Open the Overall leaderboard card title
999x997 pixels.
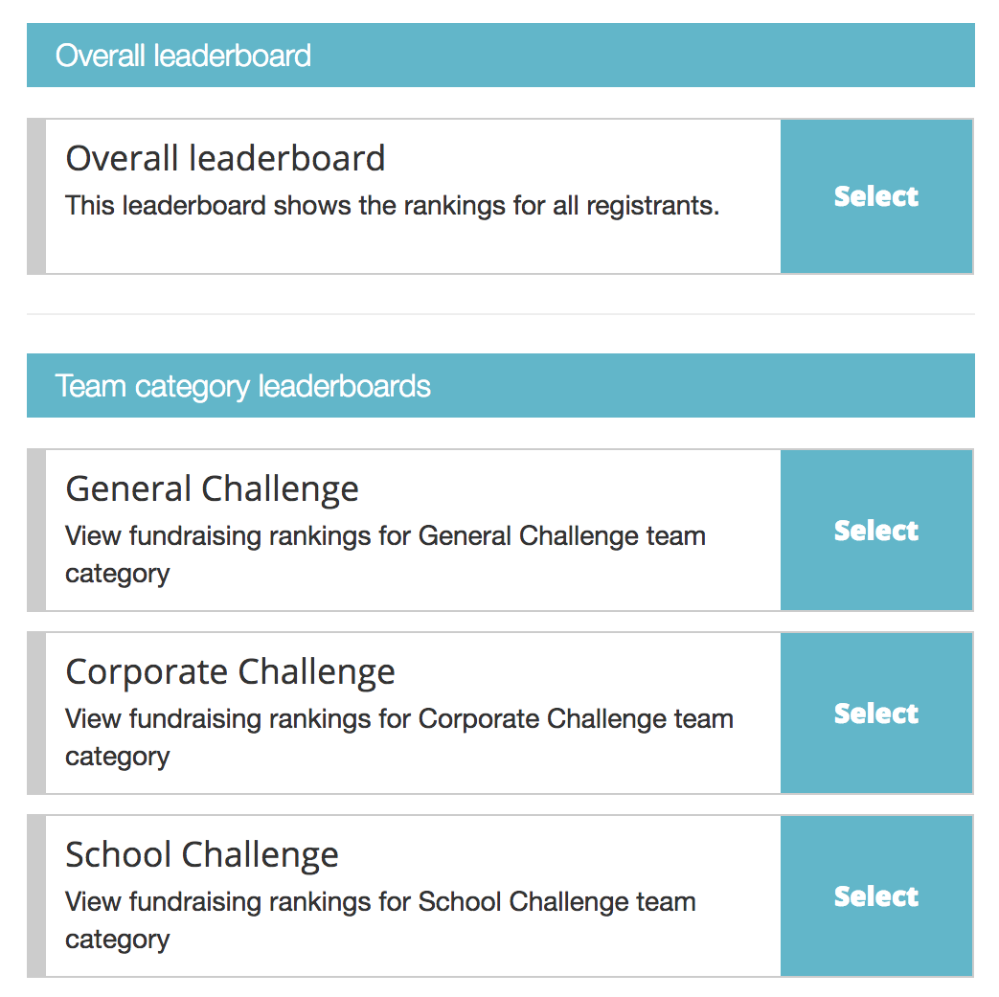pos(225,158)
